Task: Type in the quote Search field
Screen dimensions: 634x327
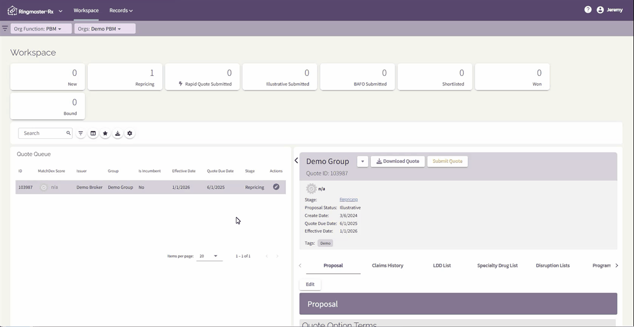Action: coord(42,133)
